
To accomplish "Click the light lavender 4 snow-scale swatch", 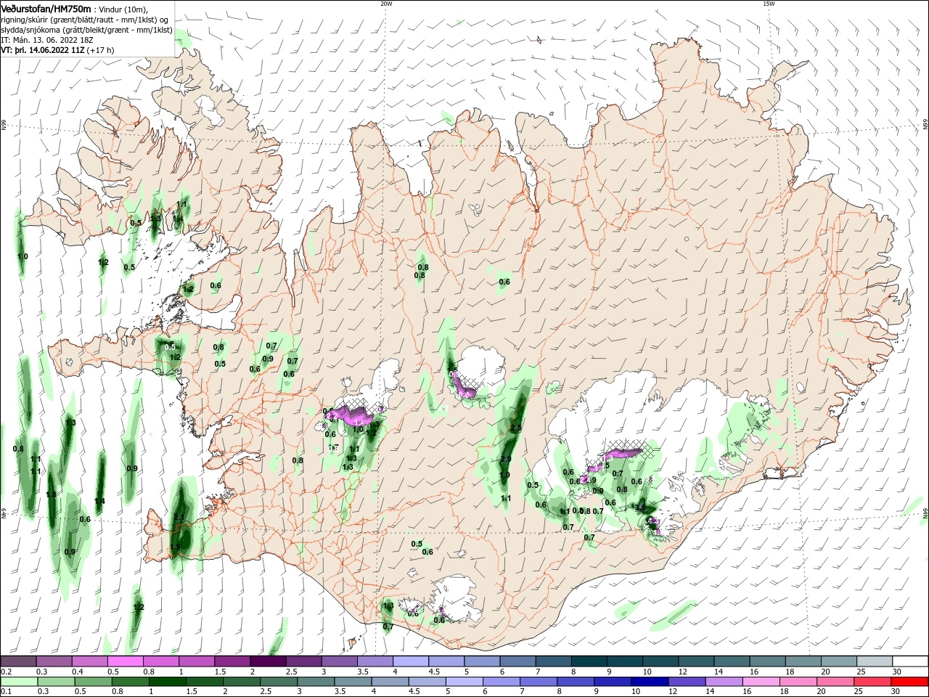I will point(410,661).
